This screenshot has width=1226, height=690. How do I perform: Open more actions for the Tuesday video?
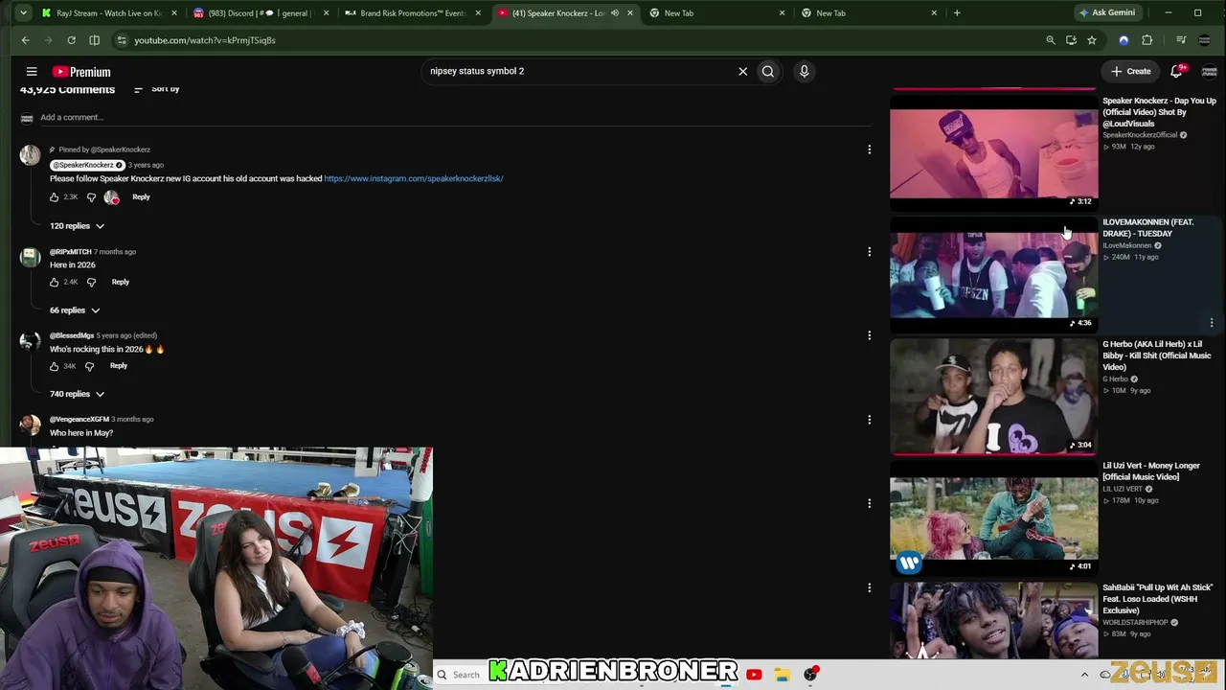1212,323
